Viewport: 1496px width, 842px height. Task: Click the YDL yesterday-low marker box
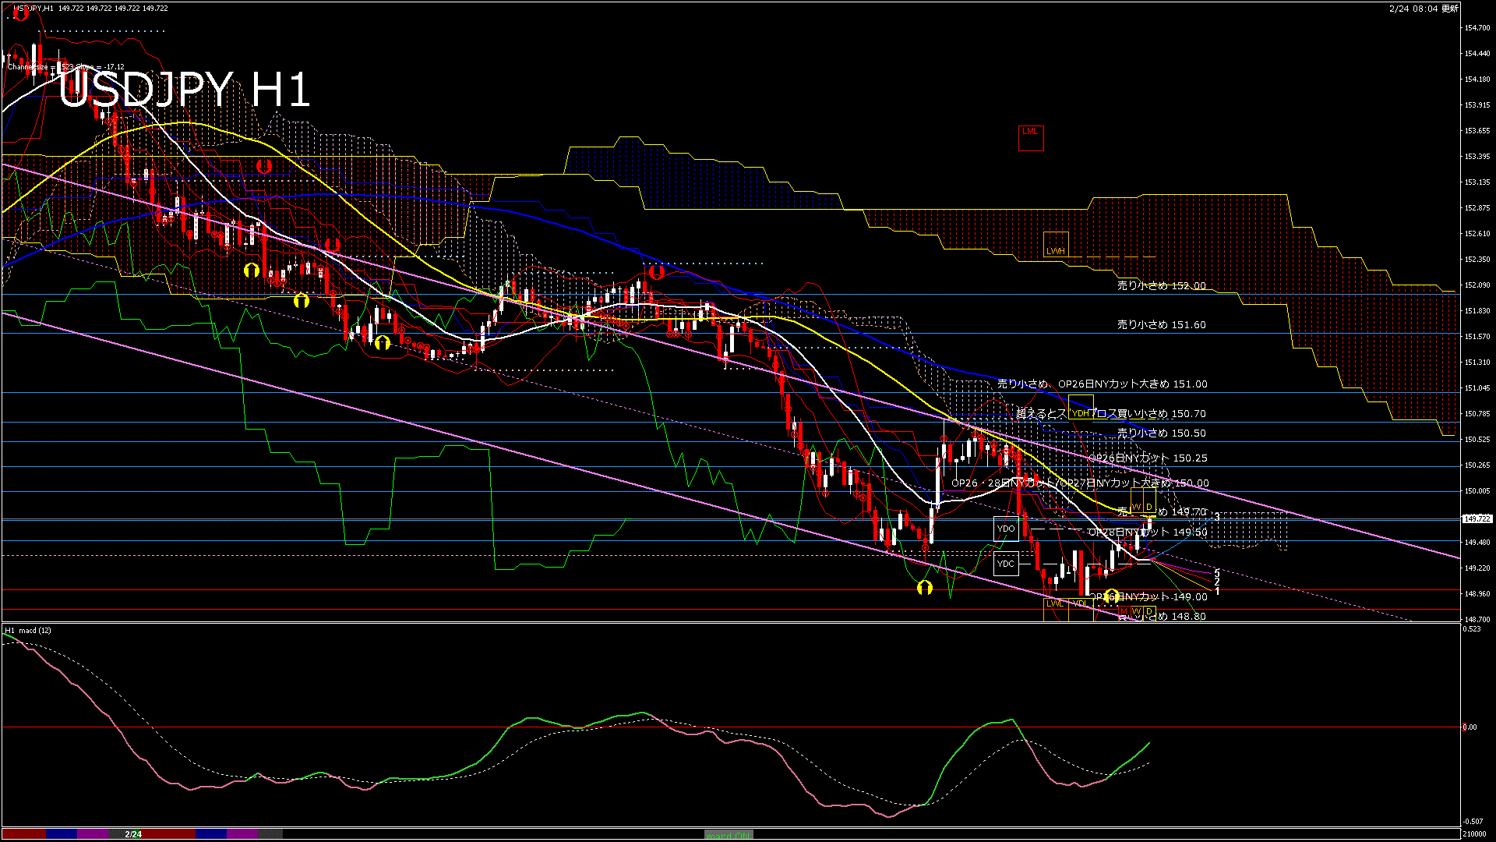(1080, 605)
